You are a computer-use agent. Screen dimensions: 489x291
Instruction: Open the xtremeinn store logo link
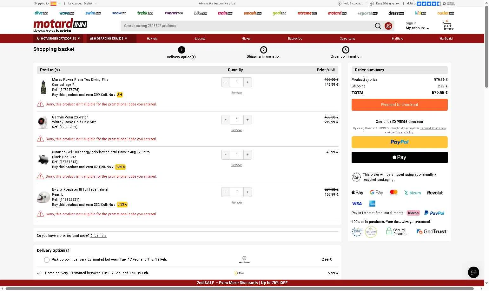307,13
